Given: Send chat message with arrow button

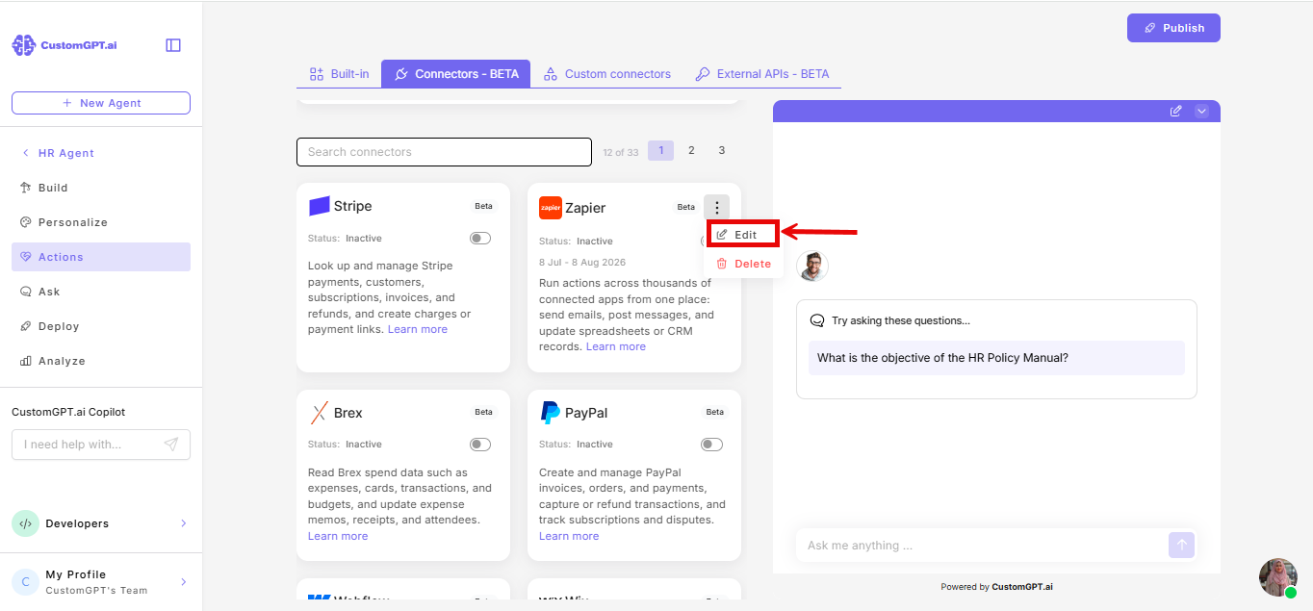Looking at the screenshot, I should [1181, 546].
